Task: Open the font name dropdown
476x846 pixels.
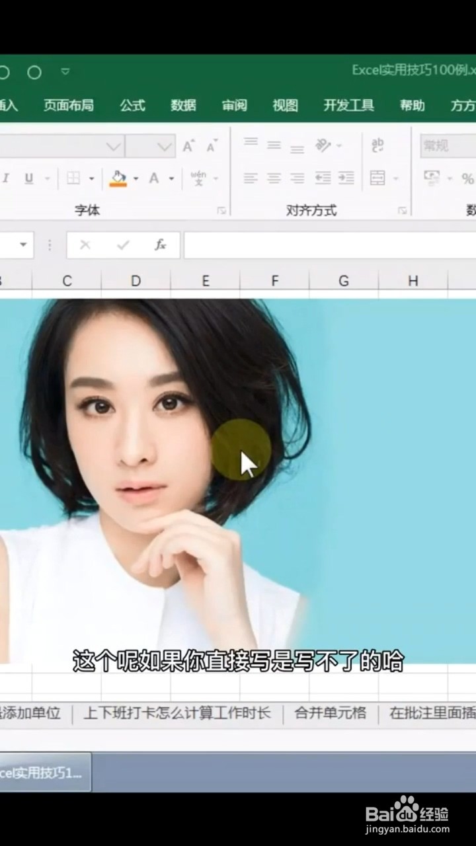Action: click(114, 146)
